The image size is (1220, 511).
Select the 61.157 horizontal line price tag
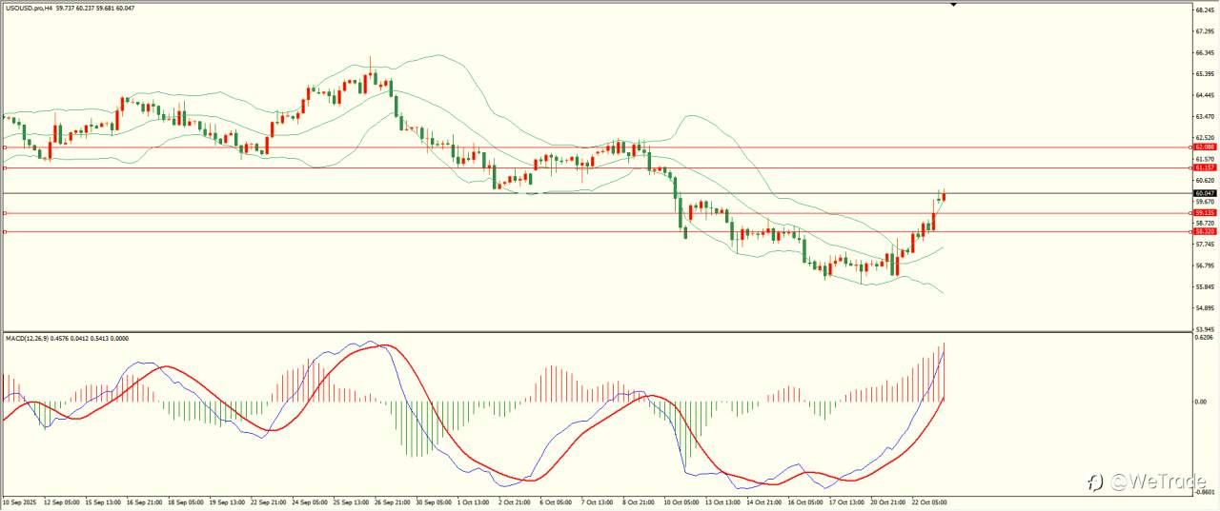point(1205,167)
